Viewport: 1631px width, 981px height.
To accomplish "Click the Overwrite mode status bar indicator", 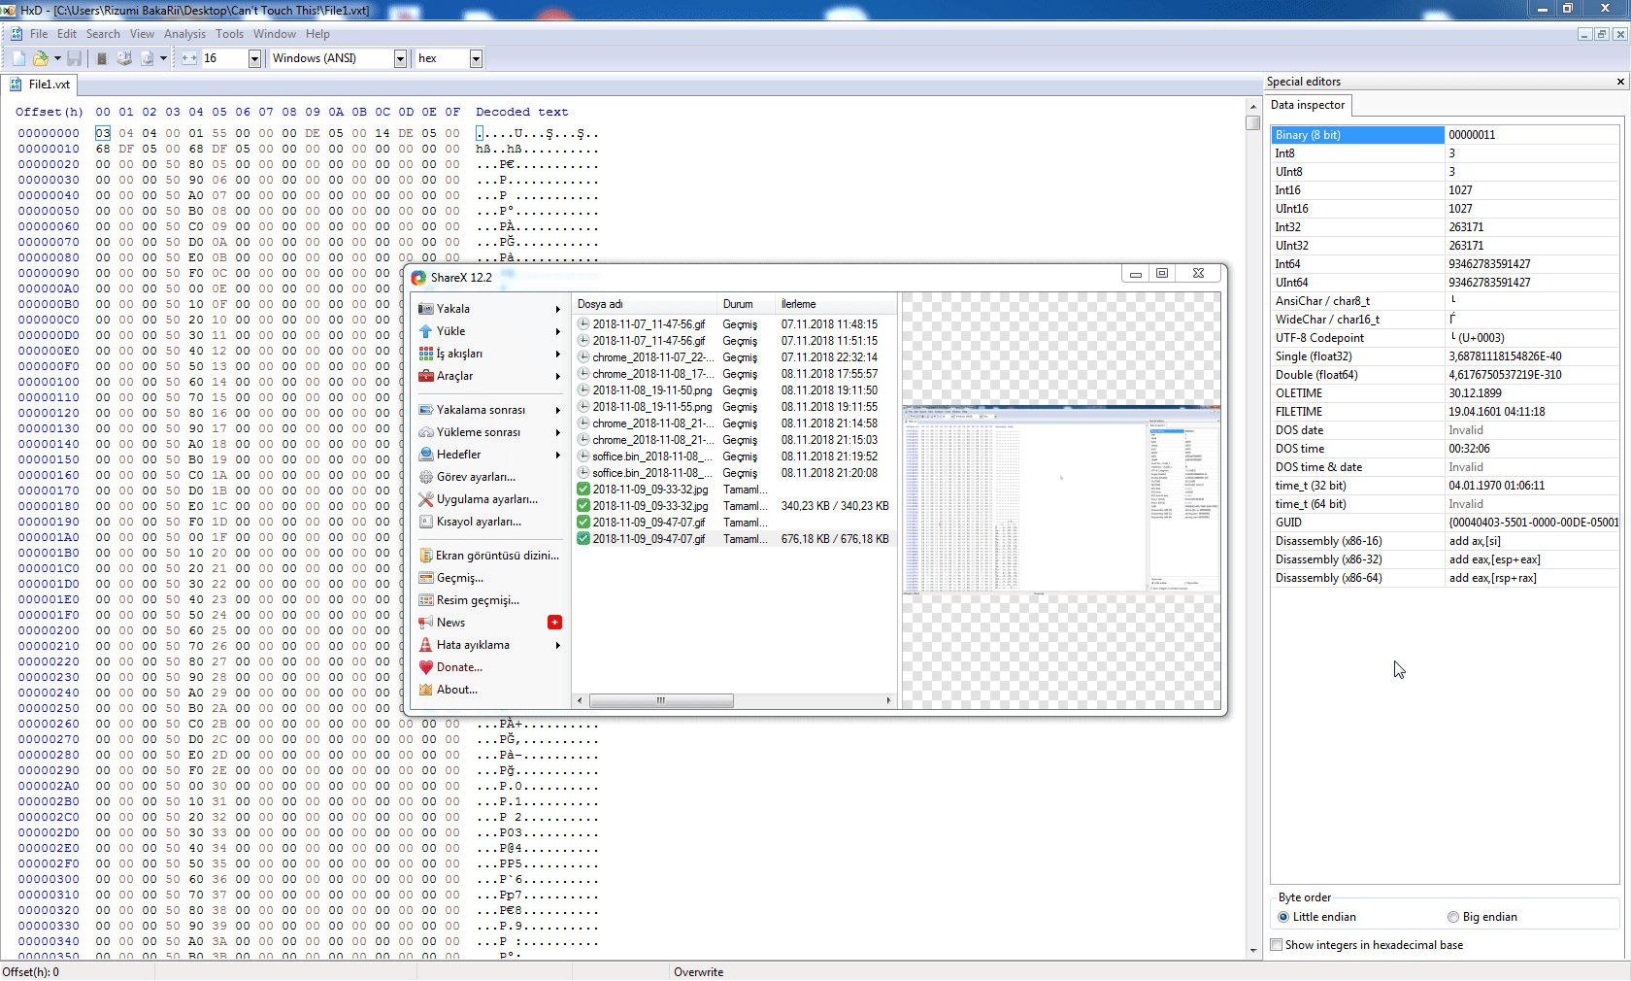I will coord(698,972).
